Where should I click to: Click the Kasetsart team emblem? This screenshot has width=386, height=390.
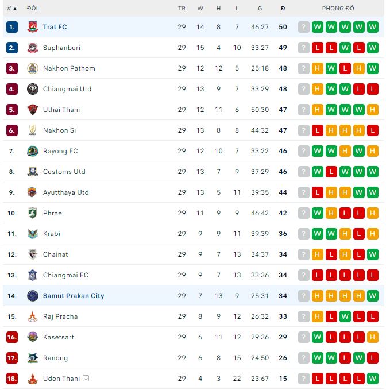pyautogui.click(x=32, y=337)
